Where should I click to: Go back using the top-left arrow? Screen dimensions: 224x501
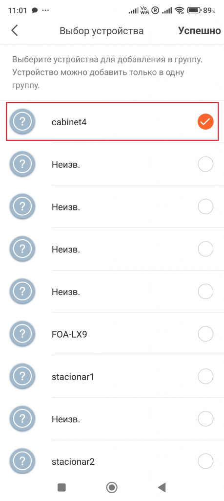(x=14, y=31)
